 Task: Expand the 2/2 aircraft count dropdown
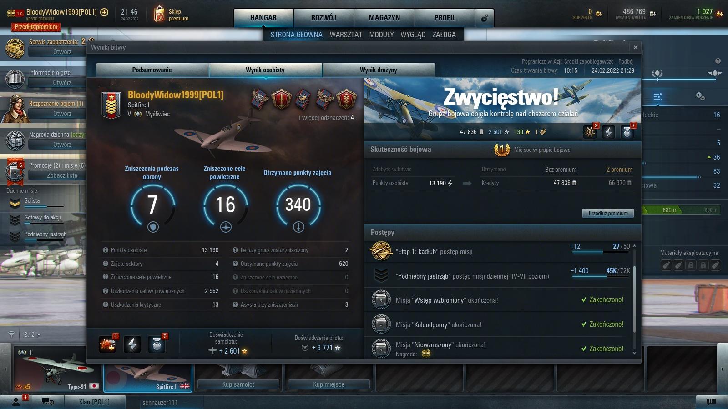[32, 334]
